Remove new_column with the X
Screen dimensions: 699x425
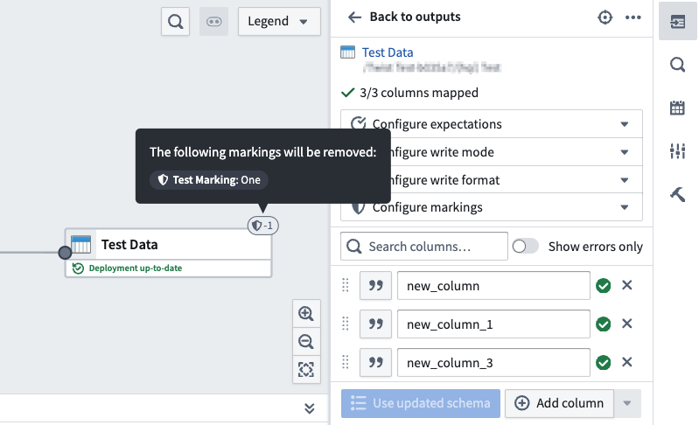tap(626, 285)
